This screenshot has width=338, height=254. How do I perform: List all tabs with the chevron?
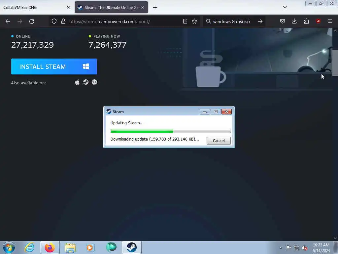pos(285,7)
